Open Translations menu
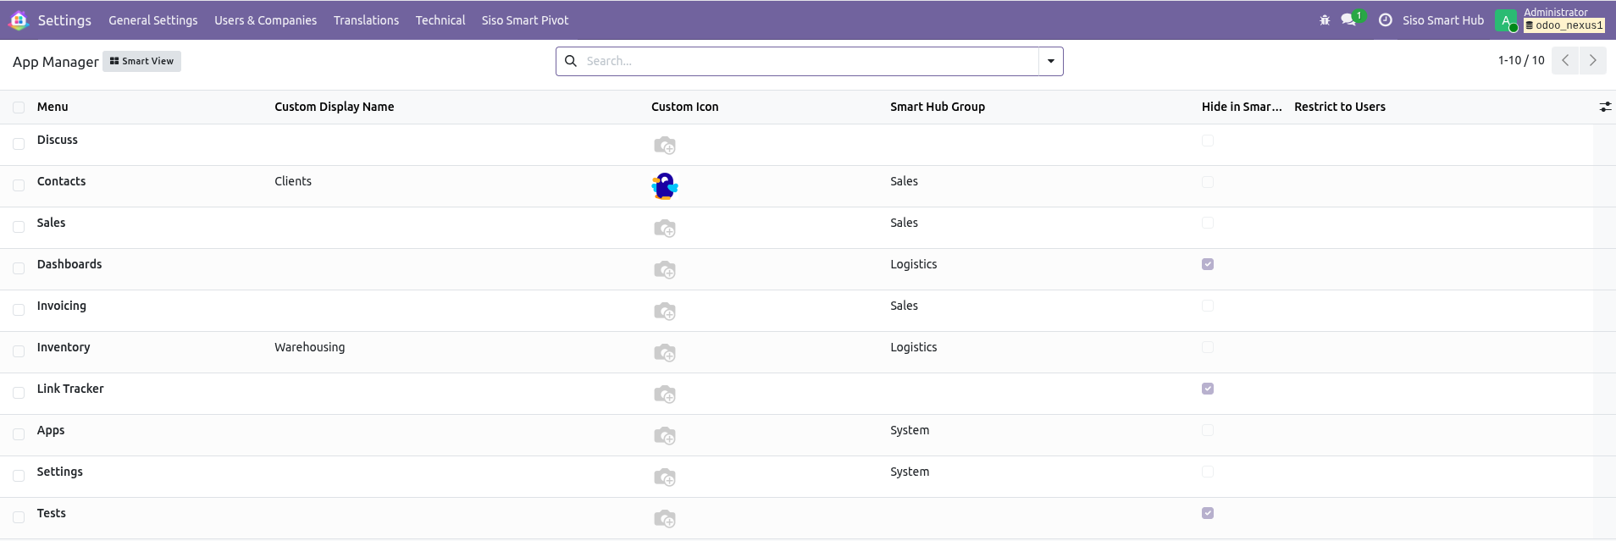Image resolution: width=1616 pixels, height=541 pixels. point(366,20)
